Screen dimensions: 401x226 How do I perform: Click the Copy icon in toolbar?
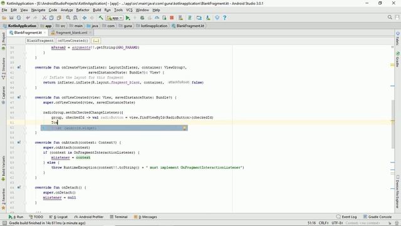[51, 18]
